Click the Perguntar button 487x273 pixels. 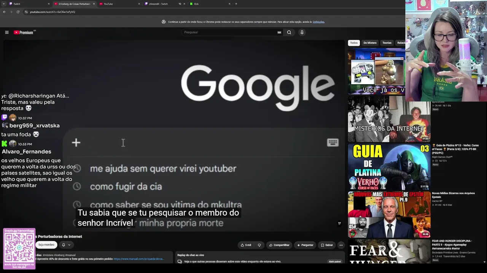click(305, 245)
